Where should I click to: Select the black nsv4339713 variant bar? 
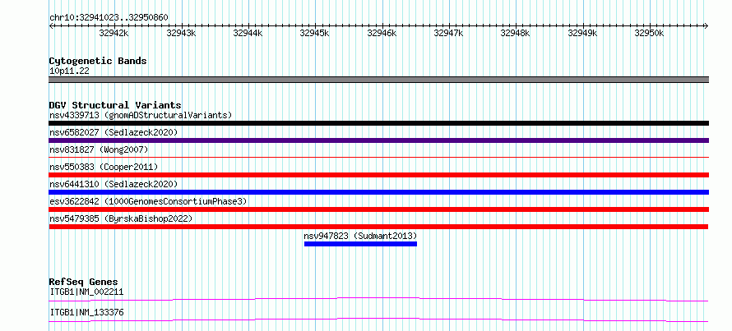point(378,123)
